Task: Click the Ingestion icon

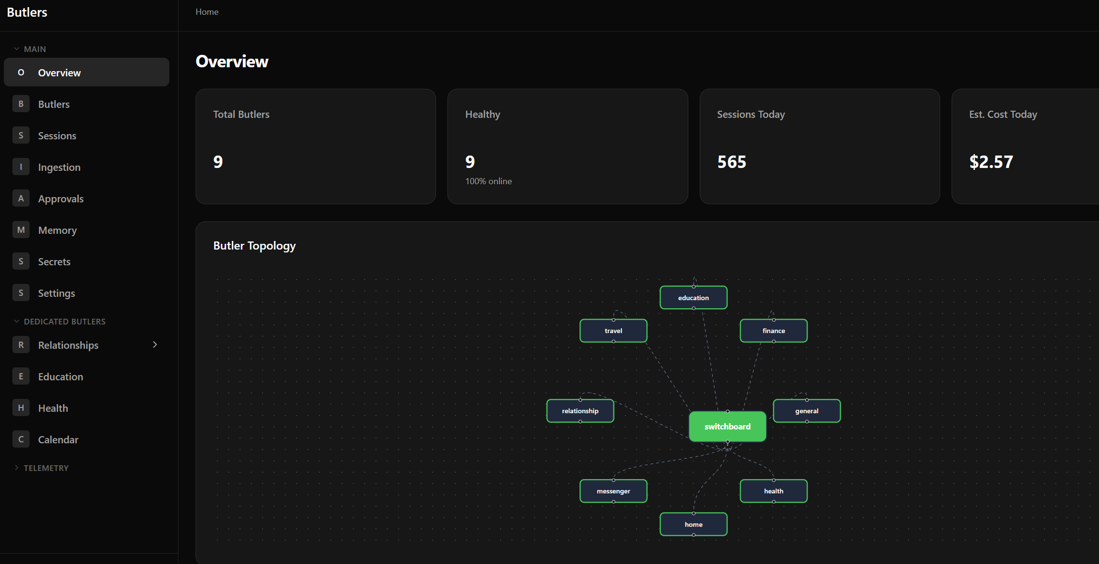Action: 21,167
